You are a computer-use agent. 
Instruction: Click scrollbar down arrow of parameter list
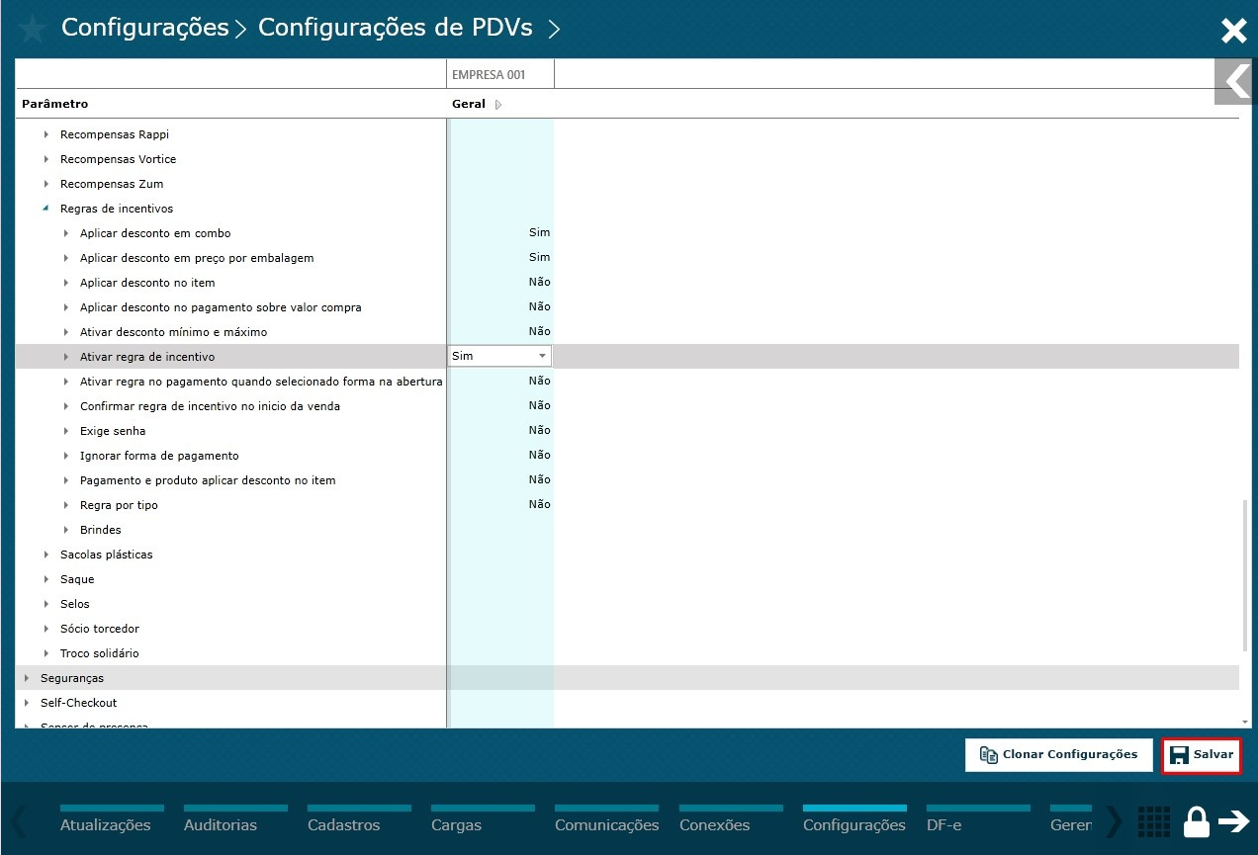1245,723
